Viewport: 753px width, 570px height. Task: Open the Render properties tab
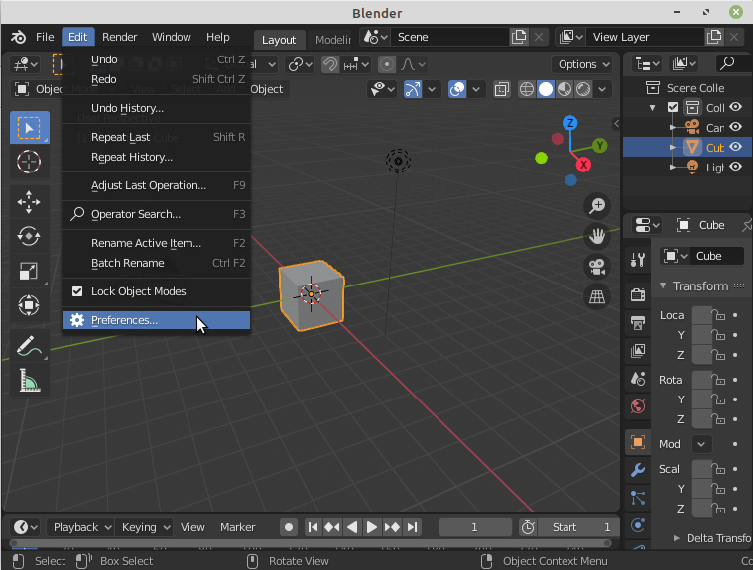(x=638, y=294)
